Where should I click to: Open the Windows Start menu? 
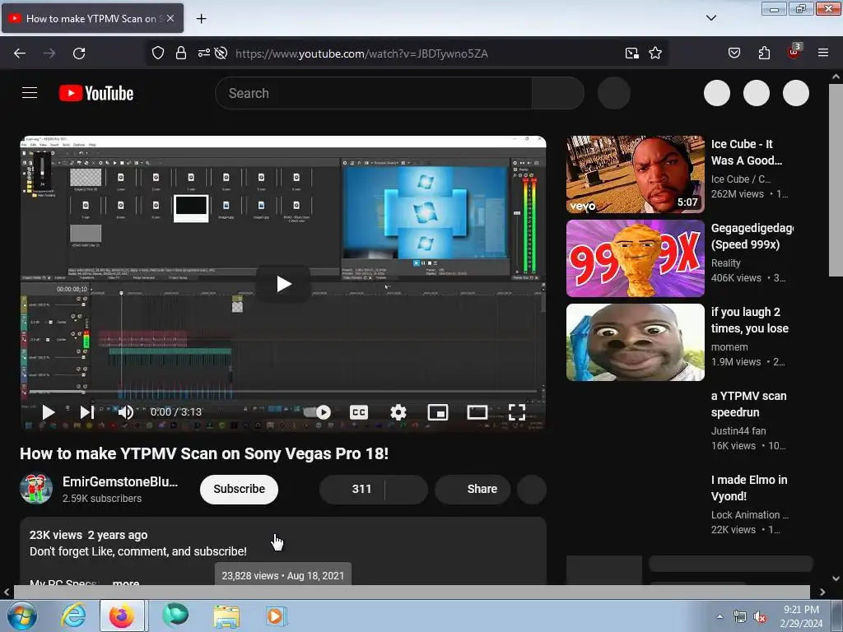pos(21,616)
